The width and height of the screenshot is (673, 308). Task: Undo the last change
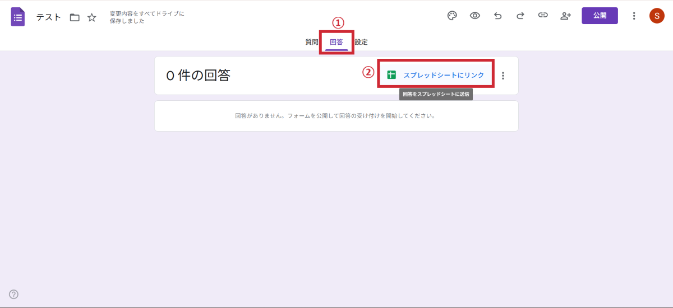click(x=497, y=16)
